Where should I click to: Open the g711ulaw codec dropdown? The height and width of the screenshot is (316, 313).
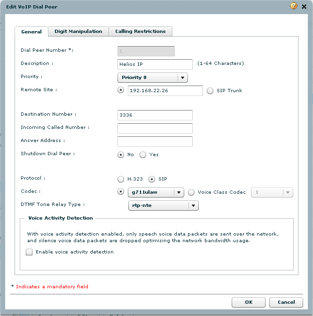click(156, 192)
